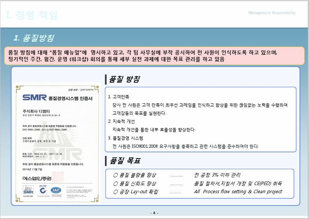Click the sentence starting '전 사원은 ISO9001:2008'
The width and height of the screenshot is (309, 219).
(x=185, y=147)
